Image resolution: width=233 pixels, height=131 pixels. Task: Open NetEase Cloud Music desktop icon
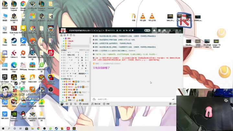[51, 54]
